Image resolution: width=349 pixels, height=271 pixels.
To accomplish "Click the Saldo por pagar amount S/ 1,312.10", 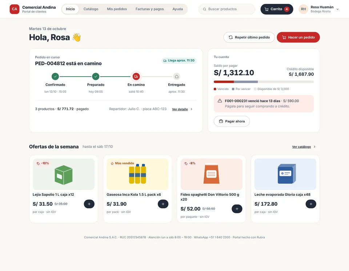I will (234, 73).
